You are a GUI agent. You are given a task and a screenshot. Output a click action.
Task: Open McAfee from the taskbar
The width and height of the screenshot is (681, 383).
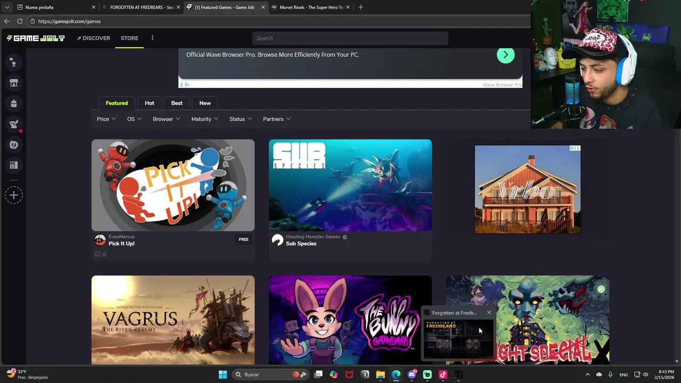349,374
